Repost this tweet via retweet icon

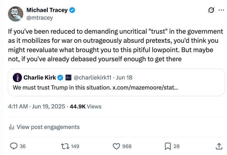click(x=66, y=146)
